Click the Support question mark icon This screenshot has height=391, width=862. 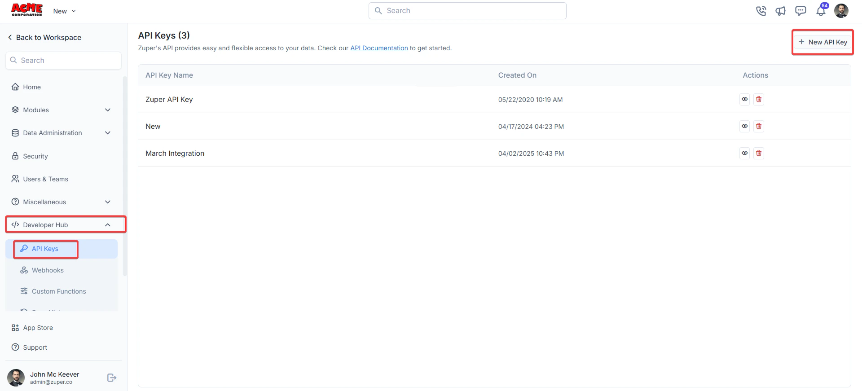coord(15,347)
